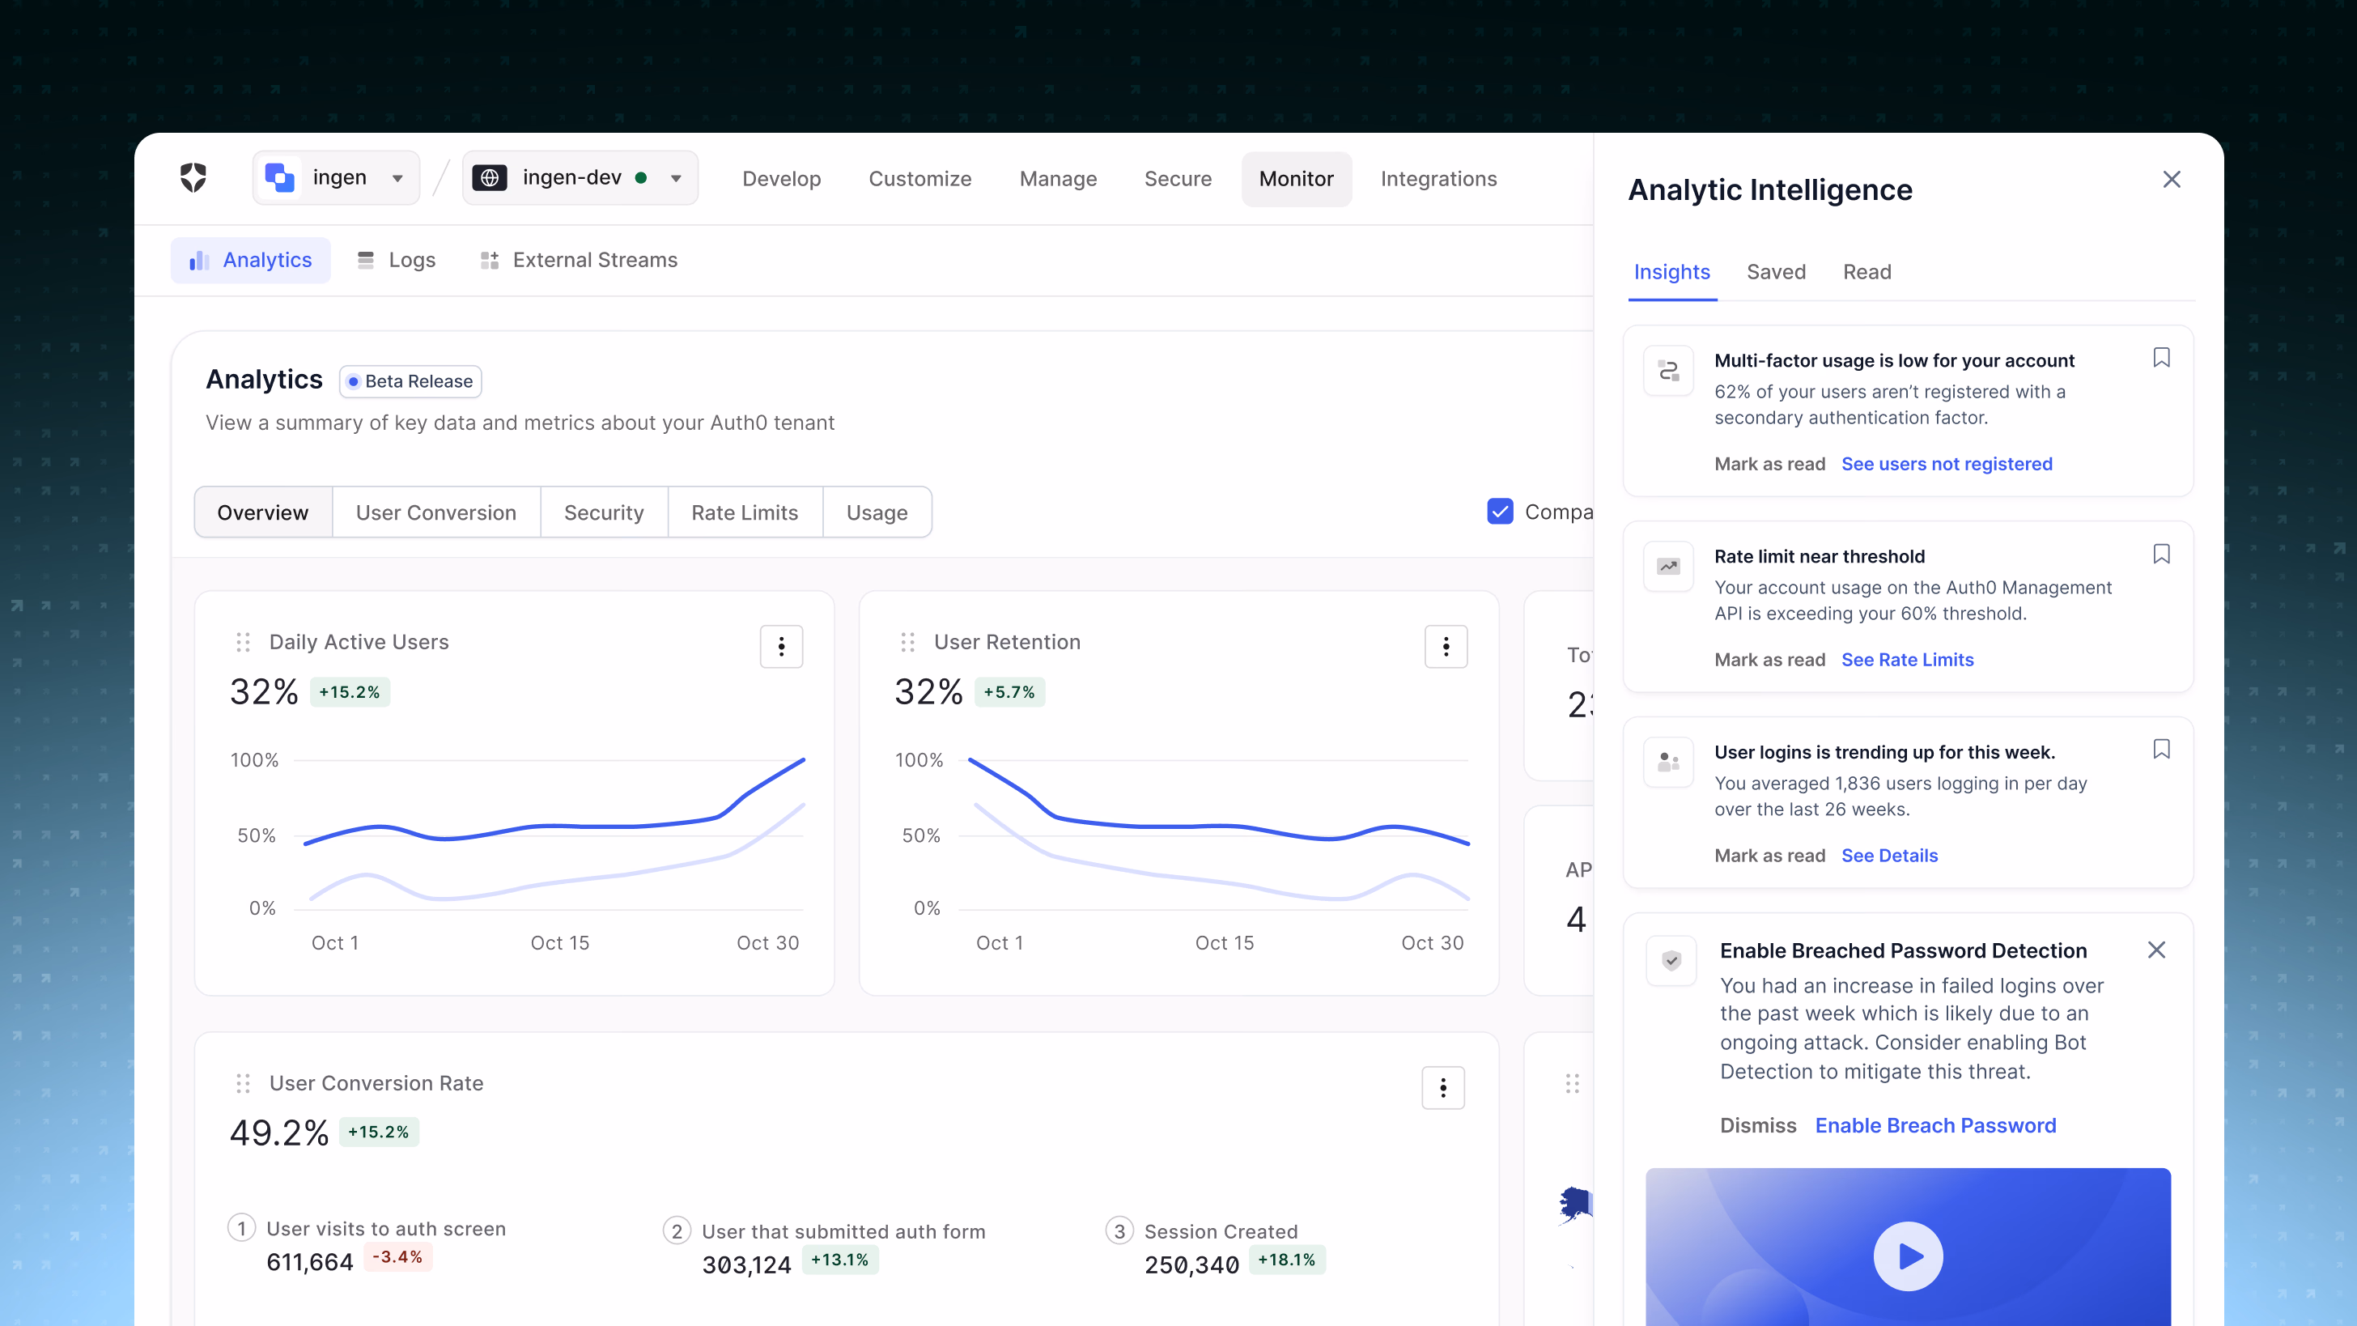Grab the Daily Active Users drag handle

[243, 643]
